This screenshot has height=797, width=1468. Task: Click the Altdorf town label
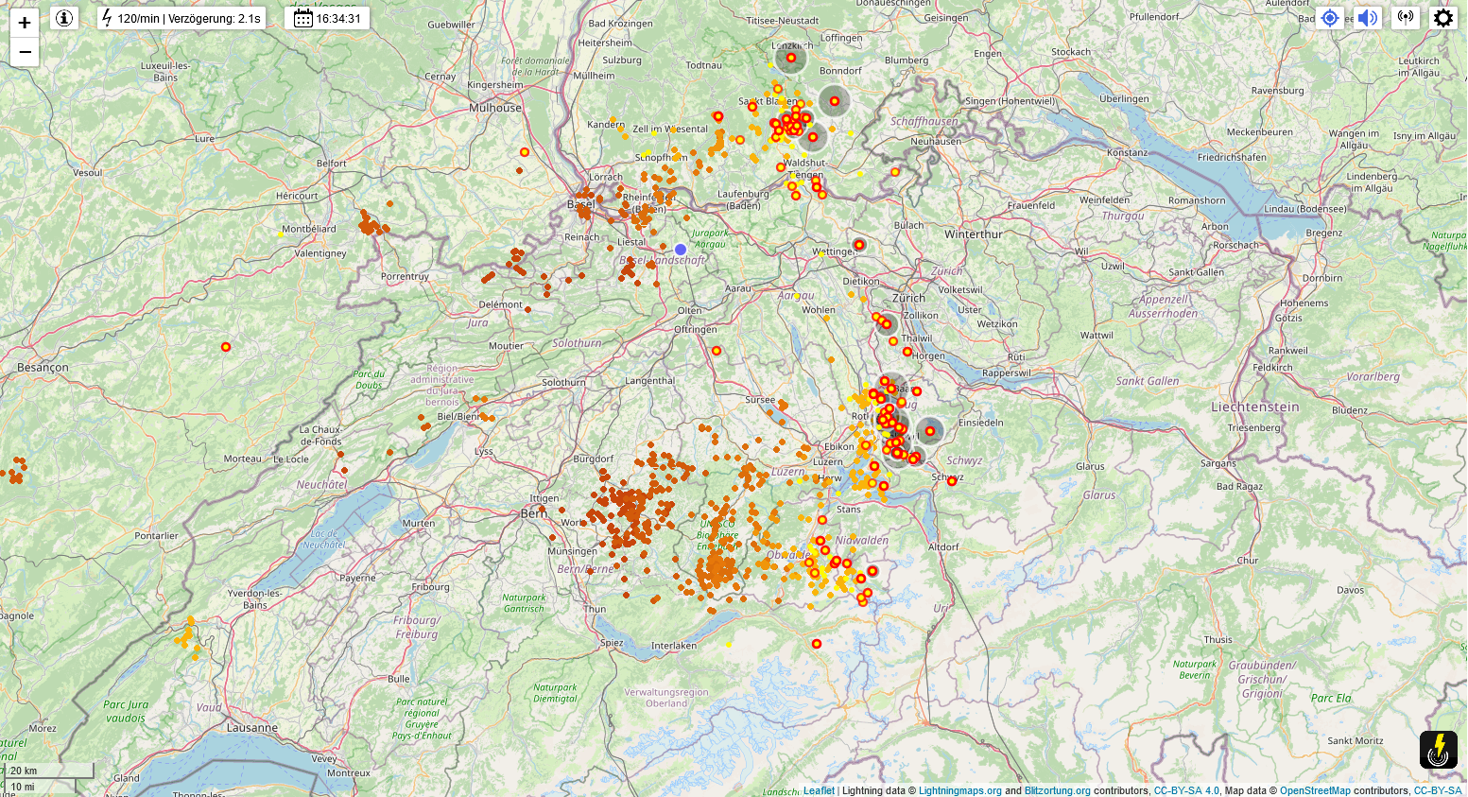[x=943, y=547]
